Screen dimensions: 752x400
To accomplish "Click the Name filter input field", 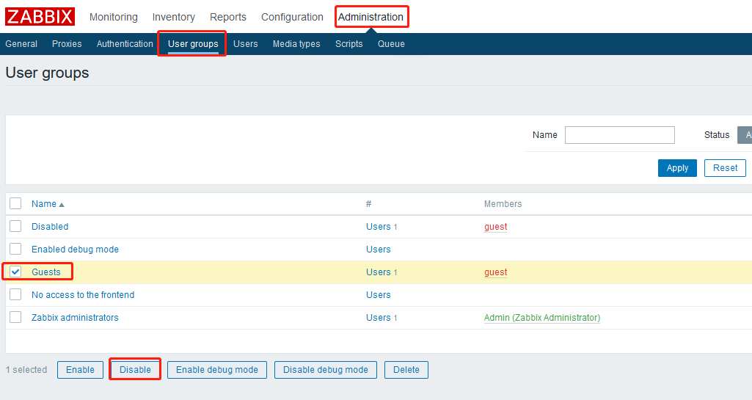I will 620,135.
